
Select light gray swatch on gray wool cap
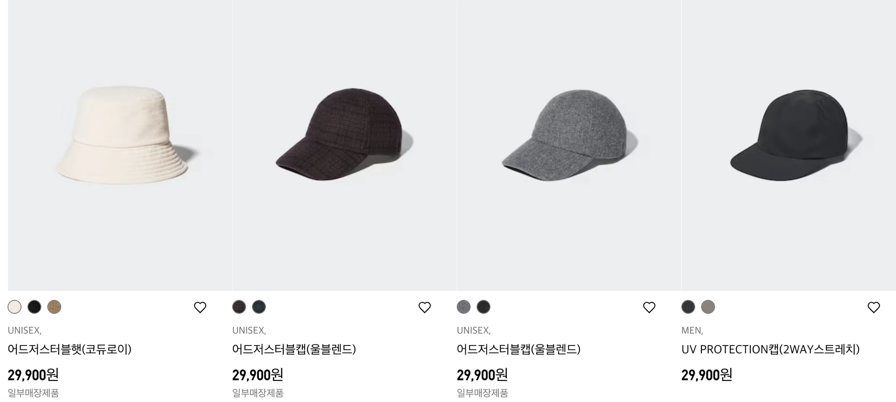pos(463,307)
